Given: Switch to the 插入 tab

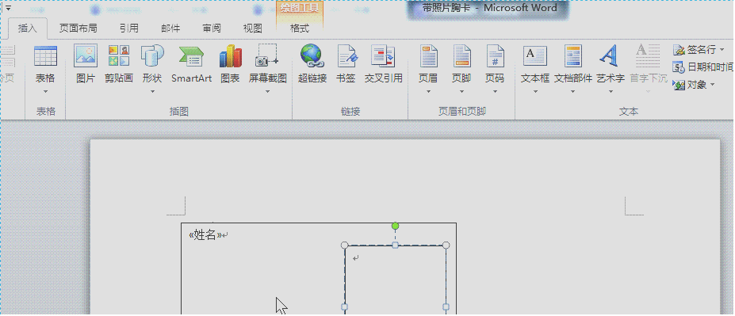Looking at the screenshot, I should click(x=27, y=29).
